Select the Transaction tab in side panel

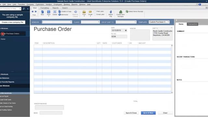[x=192, y=24]
